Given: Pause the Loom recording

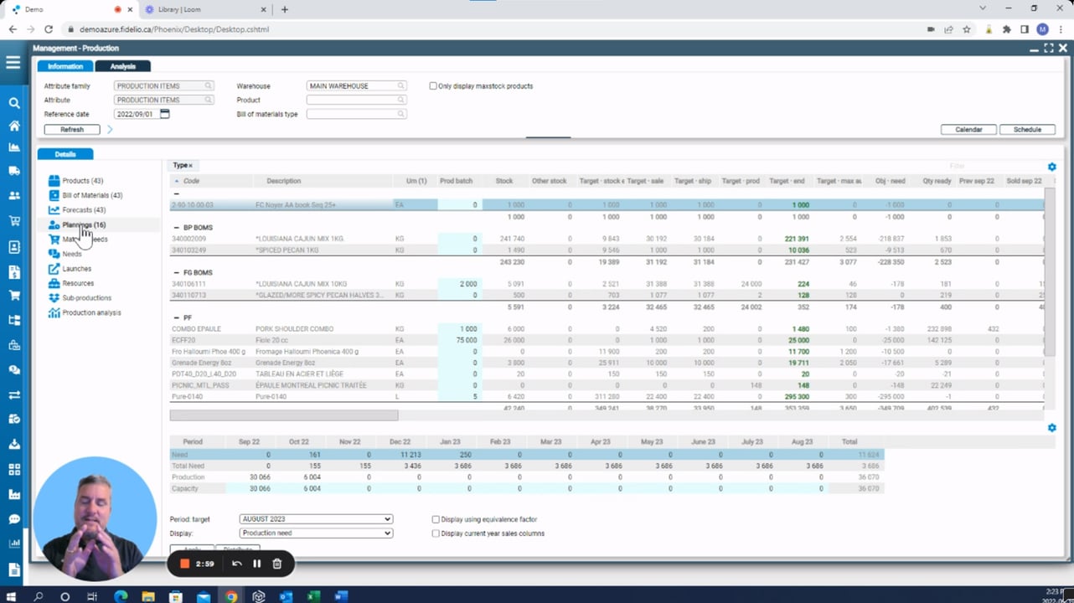Looking at the screenshot, I should coord(257,564).
